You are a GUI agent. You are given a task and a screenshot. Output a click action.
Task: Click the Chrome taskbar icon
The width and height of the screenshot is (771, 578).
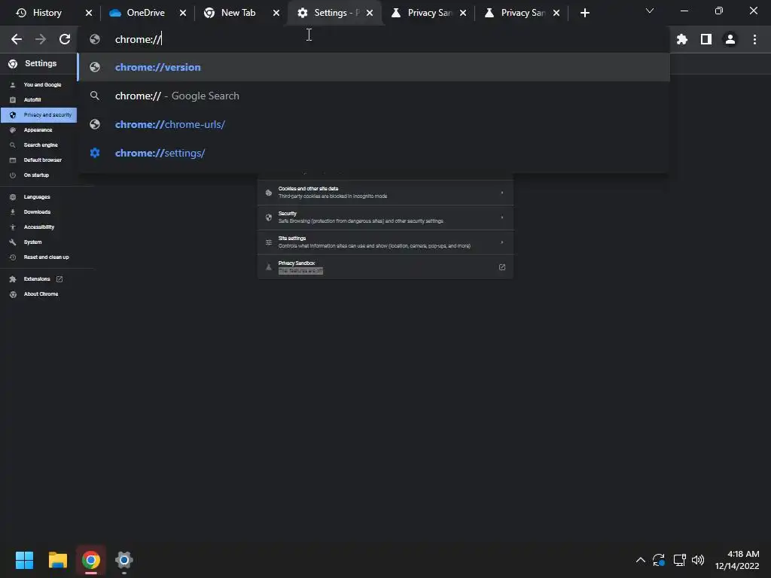click(91, 560)
